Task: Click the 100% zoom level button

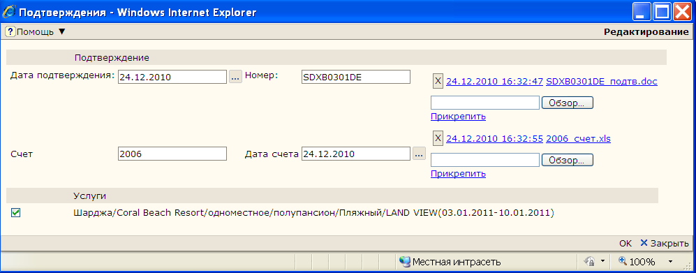Action: click(637, 261)
